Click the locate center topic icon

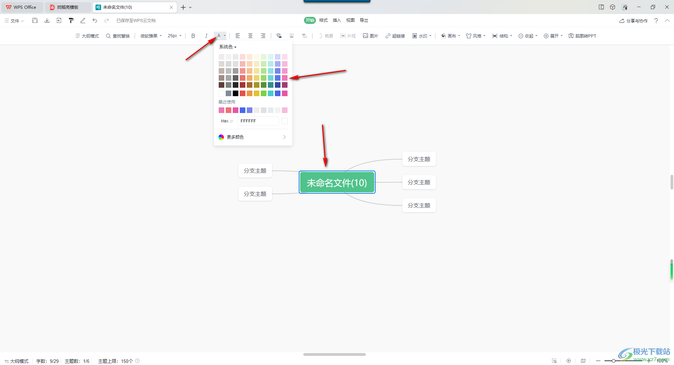pyautogui.click(x=569, y=361)
